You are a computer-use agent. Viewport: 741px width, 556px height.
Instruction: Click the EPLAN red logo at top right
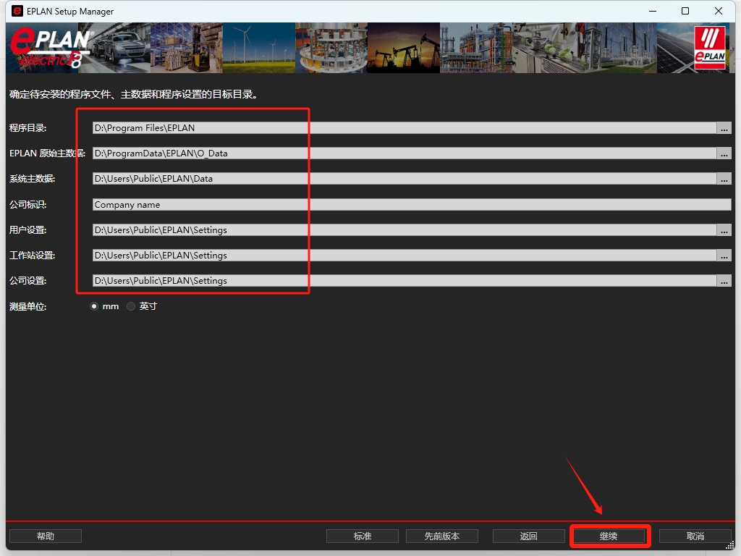pyautogui.click(x=709, y=48)
